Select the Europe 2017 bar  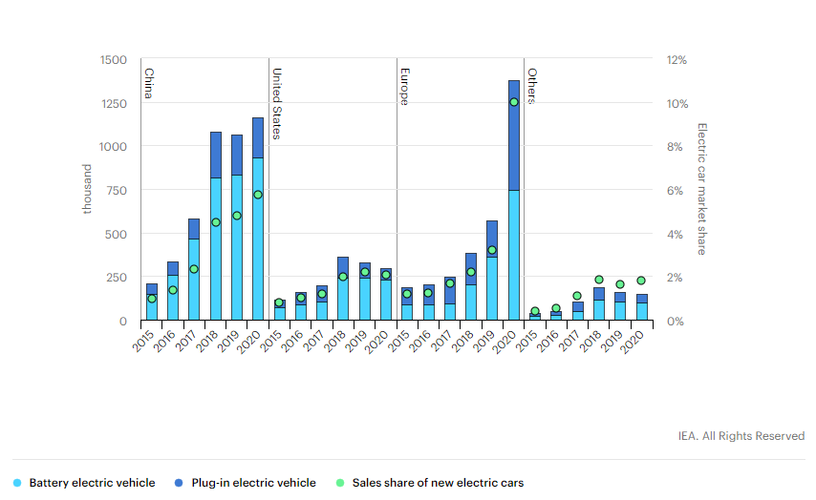pos(450,299)
